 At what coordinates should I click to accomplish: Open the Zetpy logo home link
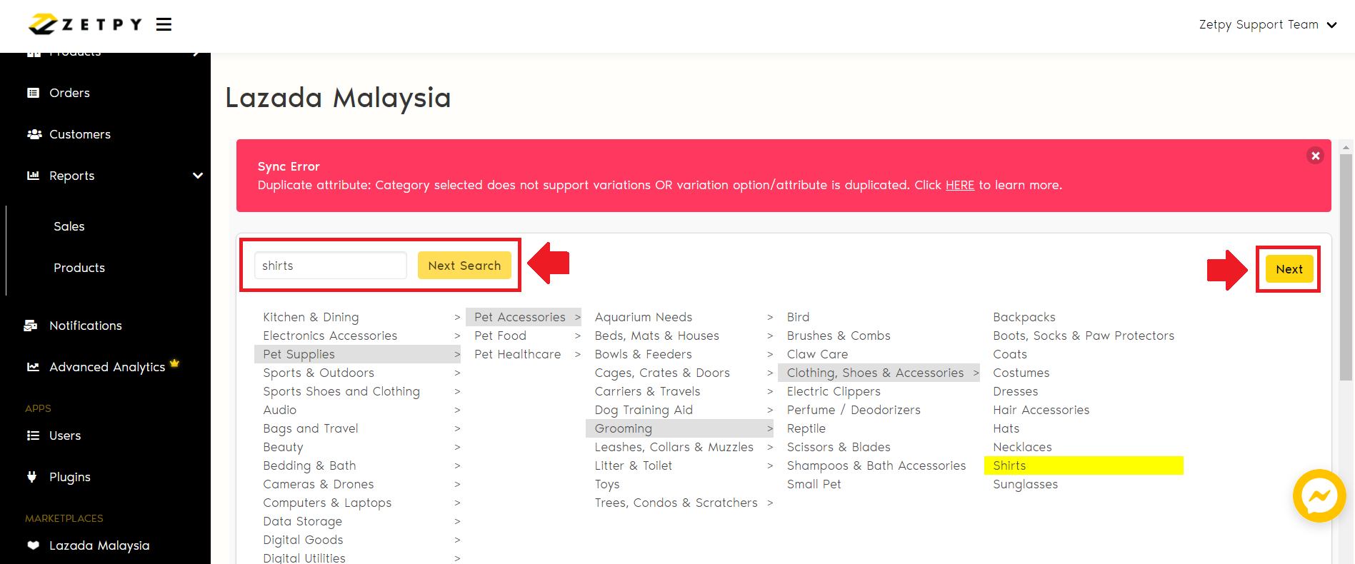(85, 24)
